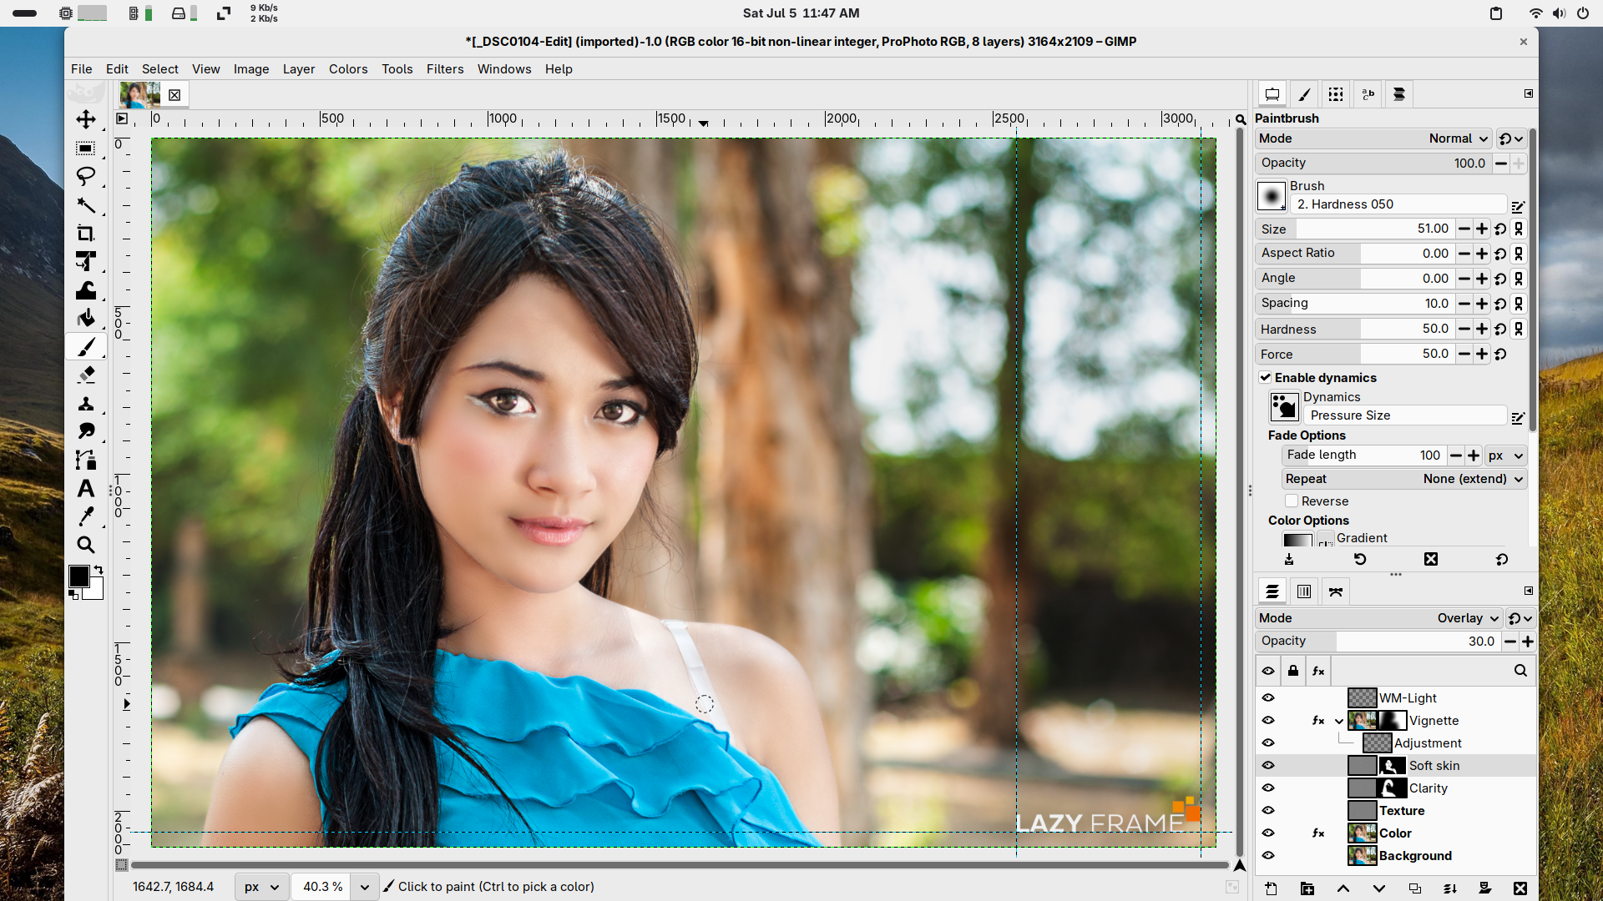Select the Text tool

point(86,489)
